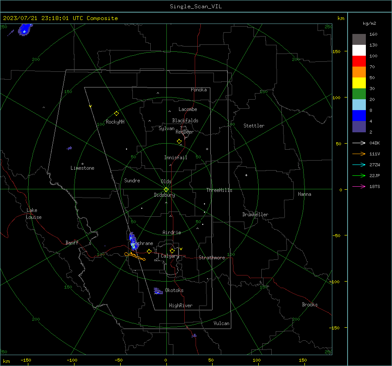Click the Vulcan city label
The height and width of the screenshot is (366, 392).
221,323
